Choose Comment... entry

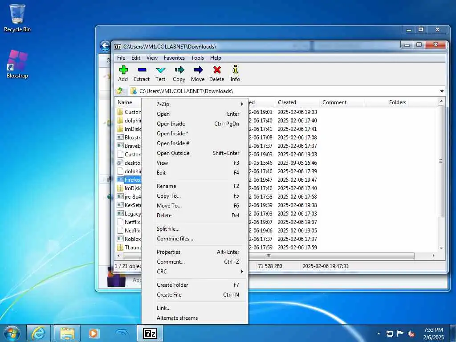point(195,262)
